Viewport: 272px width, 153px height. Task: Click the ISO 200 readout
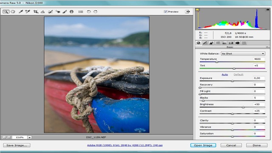226,37
